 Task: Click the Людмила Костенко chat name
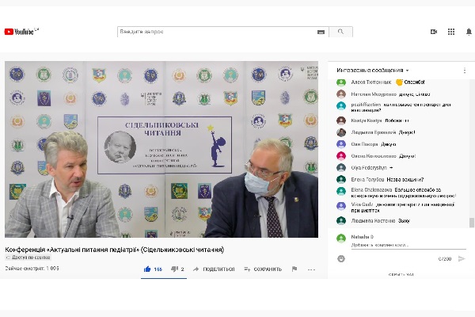coord(373,221)
